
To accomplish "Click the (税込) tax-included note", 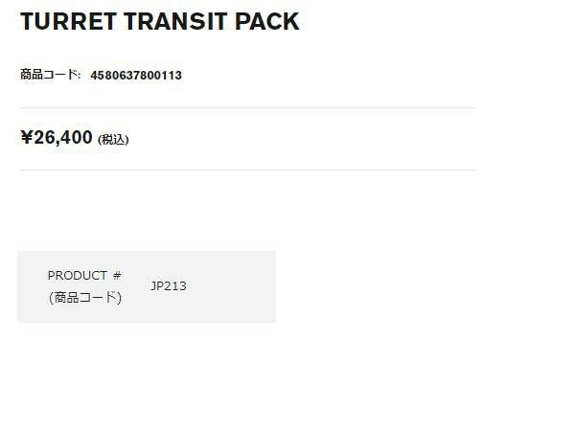I will [x=113, y=140].
